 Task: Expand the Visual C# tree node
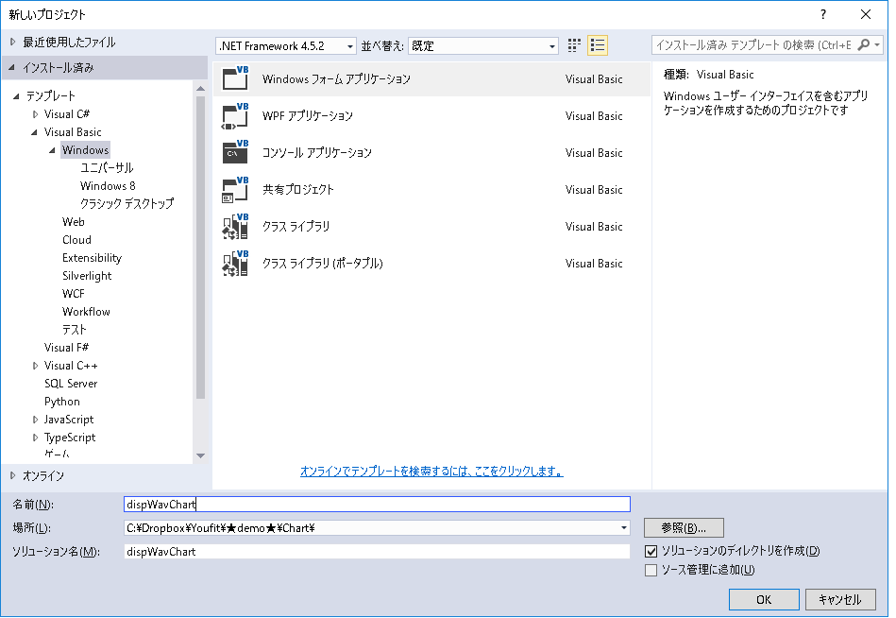[x=36, y=114]
